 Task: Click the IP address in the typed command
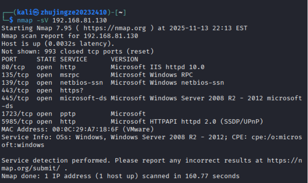tap(80, 20)
